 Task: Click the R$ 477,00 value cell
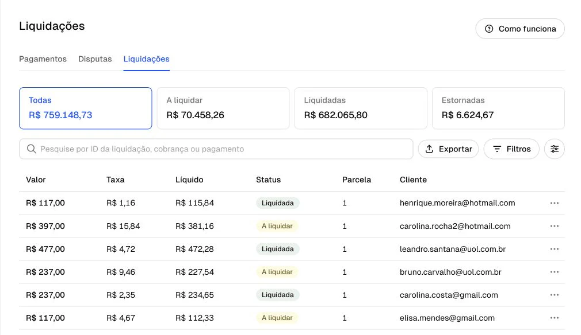[x=45, y=249]
